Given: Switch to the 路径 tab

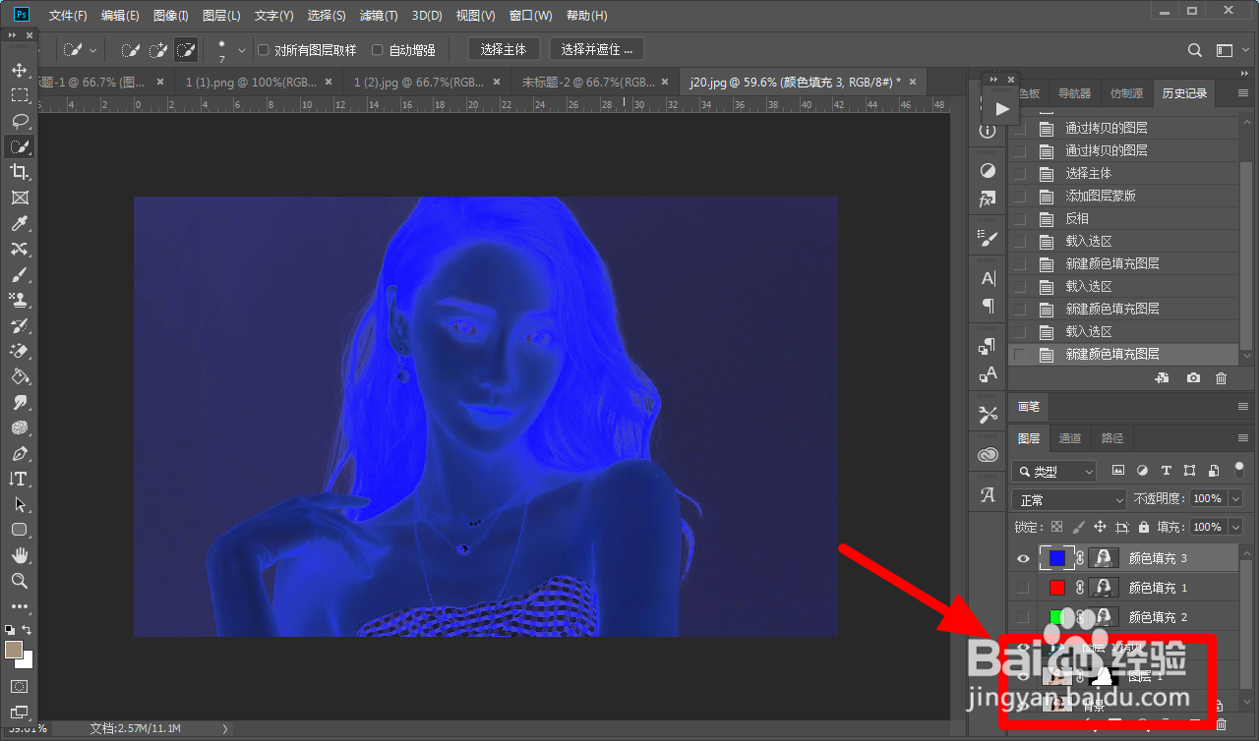Looking at the screenshot, I should (1111, 438).
